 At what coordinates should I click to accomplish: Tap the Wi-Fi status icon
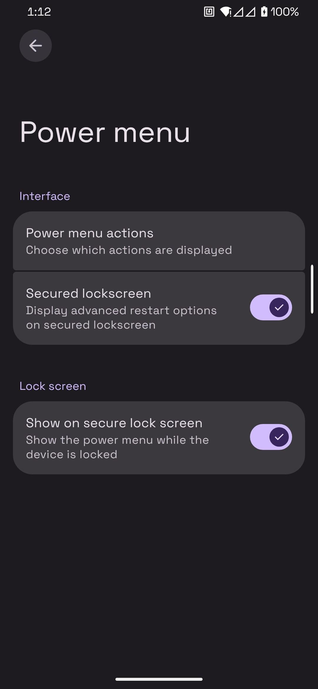pos(226,12)
